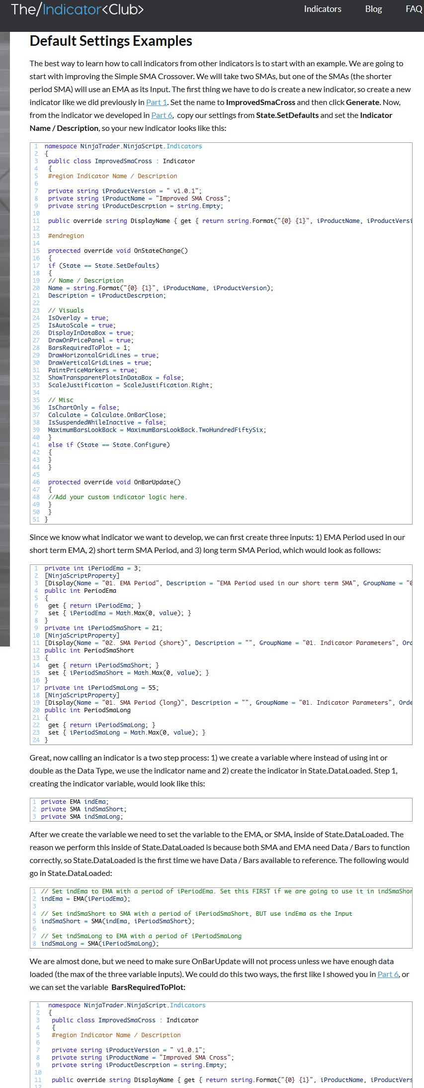Open The Indicator Club logo homepage
Image resolution: width=424 pixels, height=1088 pixels.
(77, 9)
